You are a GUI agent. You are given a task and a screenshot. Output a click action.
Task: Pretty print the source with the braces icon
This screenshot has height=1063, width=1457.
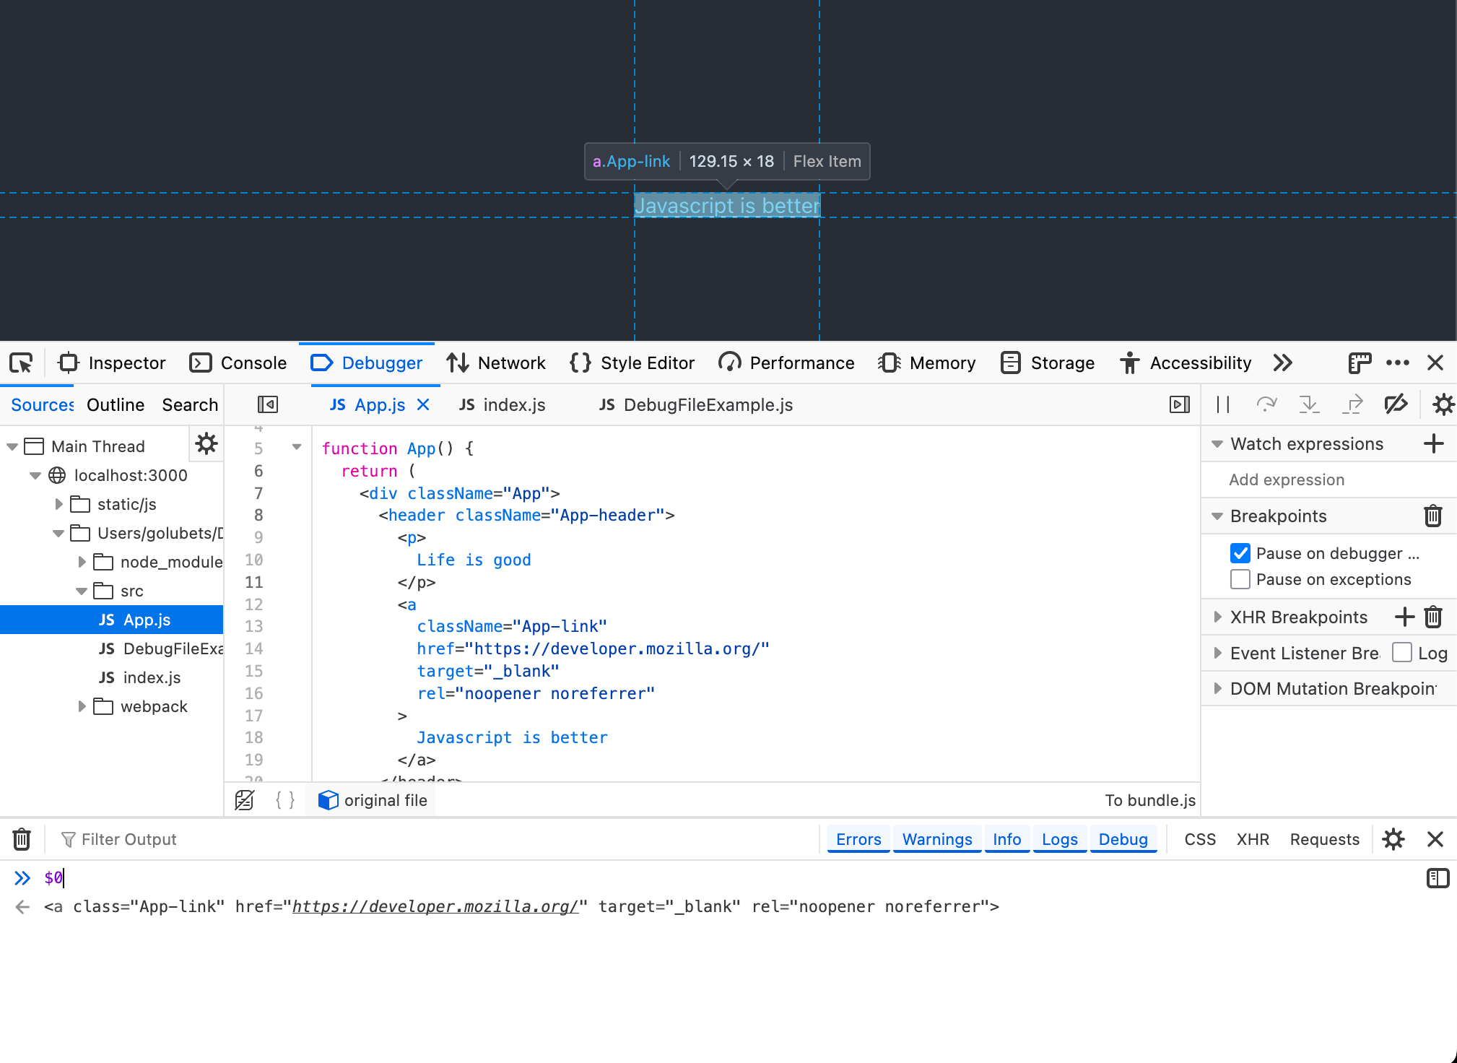[284, 800]
